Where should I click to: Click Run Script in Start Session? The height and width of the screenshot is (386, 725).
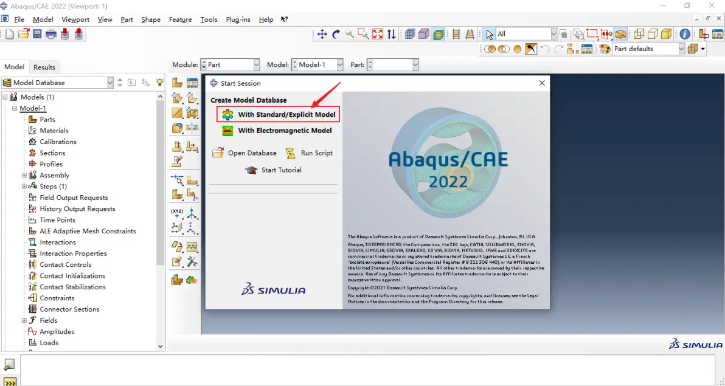(309, 153)
